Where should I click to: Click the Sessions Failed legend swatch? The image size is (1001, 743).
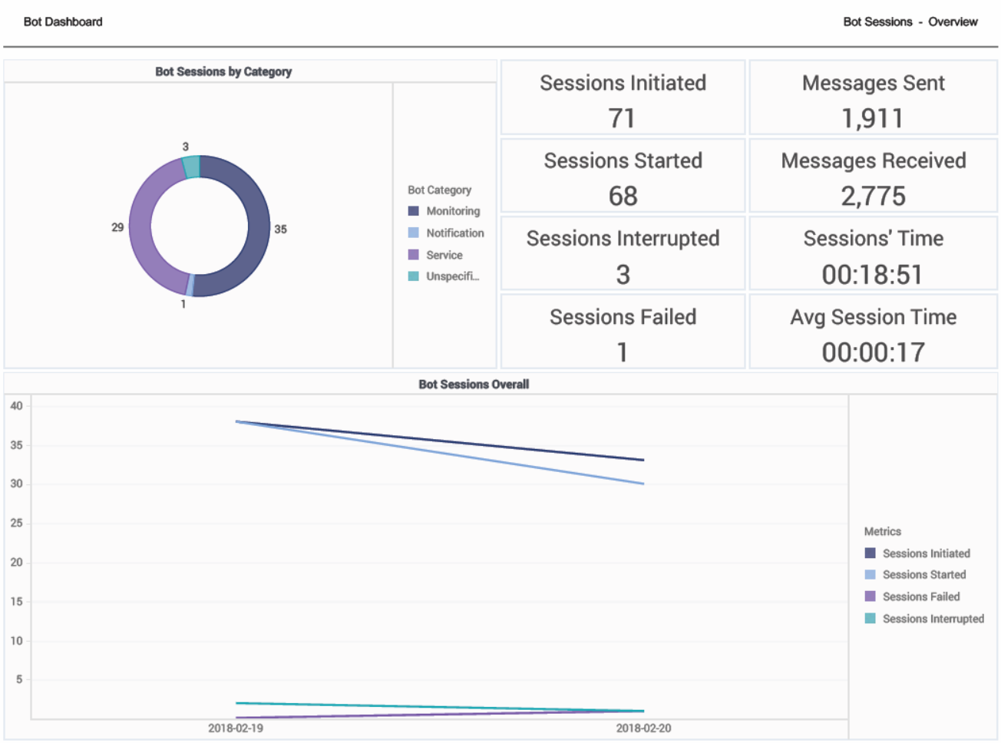(870, 596)
